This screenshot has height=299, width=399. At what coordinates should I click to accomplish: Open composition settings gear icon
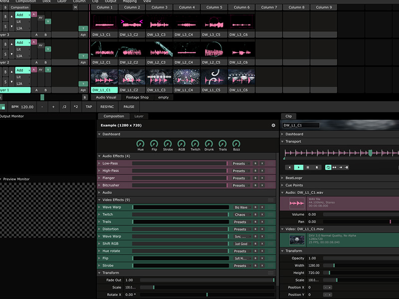273,125
